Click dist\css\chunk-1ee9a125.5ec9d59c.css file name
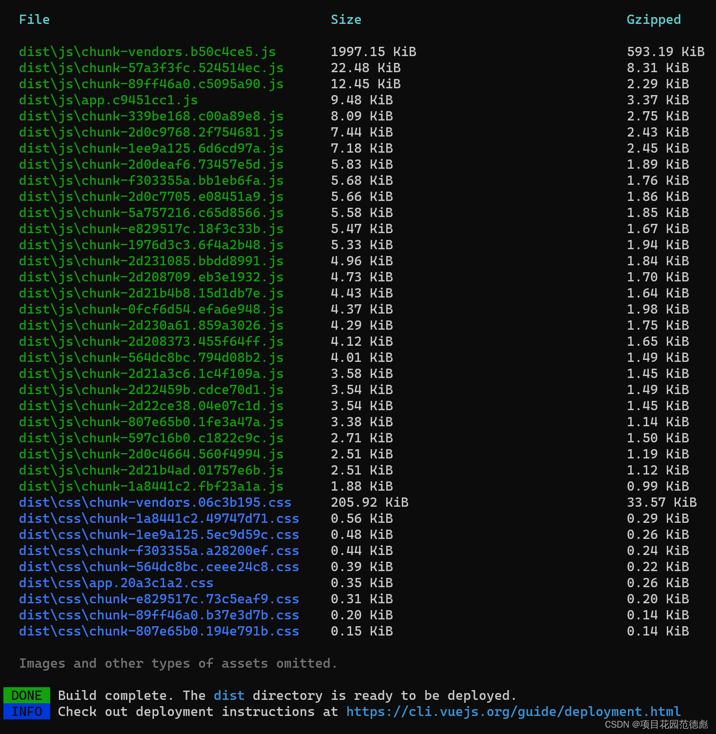The image size is (716, 734). click(x=159, y=535)
